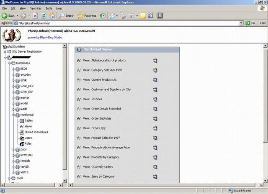Click the Mail icon in toolbar
Viewport: 268px width, 194px height.
point(113,16)
